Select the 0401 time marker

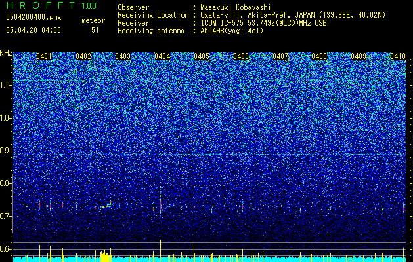pyautogui.click(x=44, y=56)
